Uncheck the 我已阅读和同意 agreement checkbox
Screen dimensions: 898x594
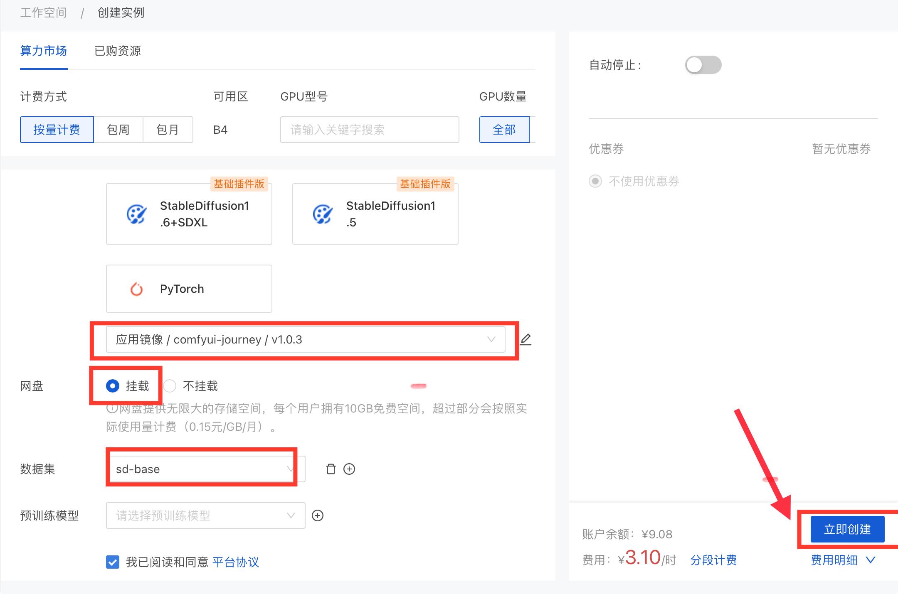[x=113, y=562]
